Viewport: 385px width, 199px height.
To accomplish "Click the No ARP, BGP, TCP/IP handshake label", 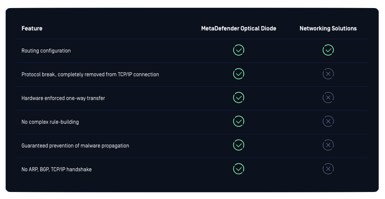I will pos(57,169).
